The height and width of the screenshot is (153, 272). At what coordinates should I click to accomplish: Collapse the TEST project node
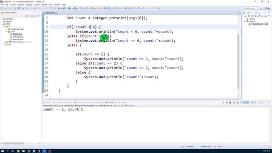[x=2, y=24]
